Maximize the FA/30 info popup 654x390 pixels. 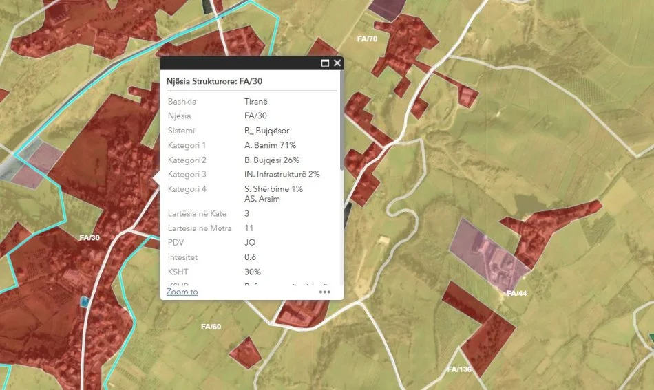(x=325, y=63)
